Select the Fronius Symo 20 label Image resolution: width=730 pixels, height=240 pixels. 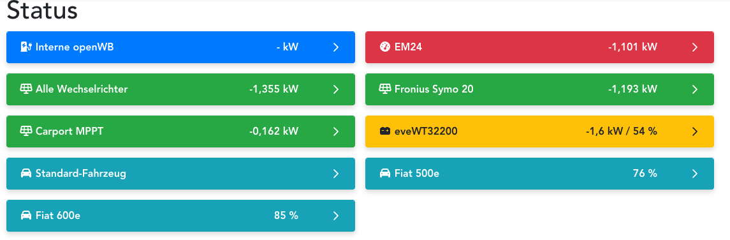pyautogui.click(x=434, y=89)
